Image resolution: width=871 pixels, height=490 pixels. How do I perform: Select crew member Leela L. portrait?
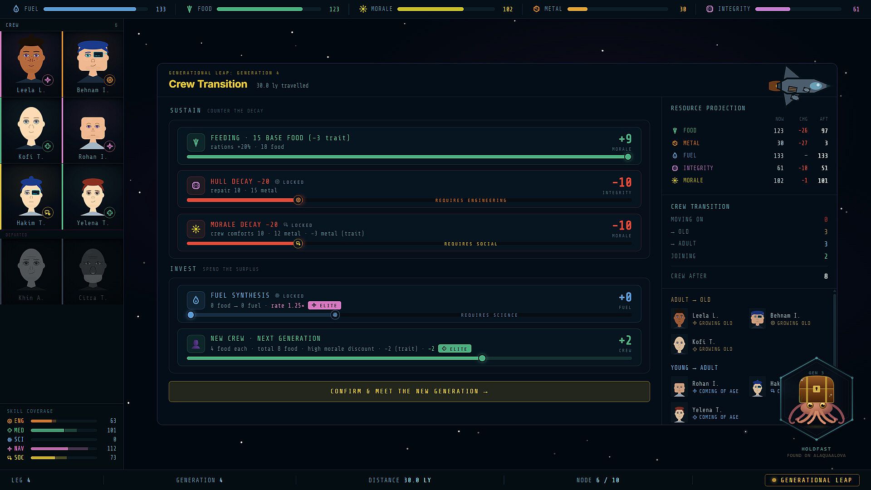point(31,64)
